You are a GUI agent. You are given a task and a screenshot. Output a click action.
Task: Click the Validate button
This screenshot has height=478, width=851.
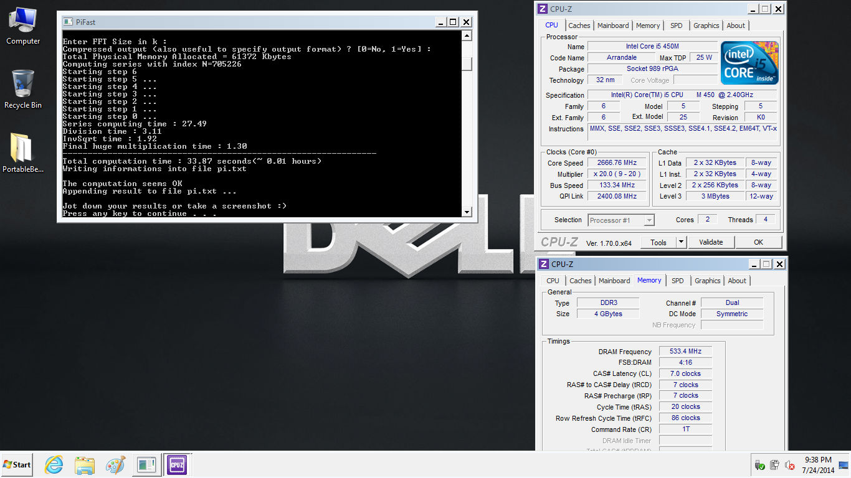[711, 242]
